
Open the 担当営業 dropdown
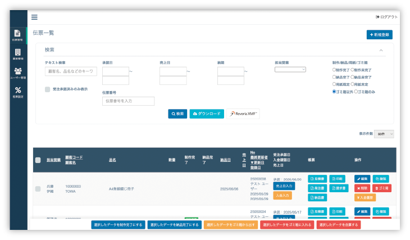coord(290,70)
